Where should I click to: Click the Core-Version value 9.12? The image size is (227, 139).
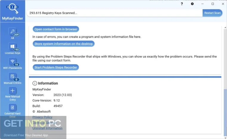click(x=57, y=100)
